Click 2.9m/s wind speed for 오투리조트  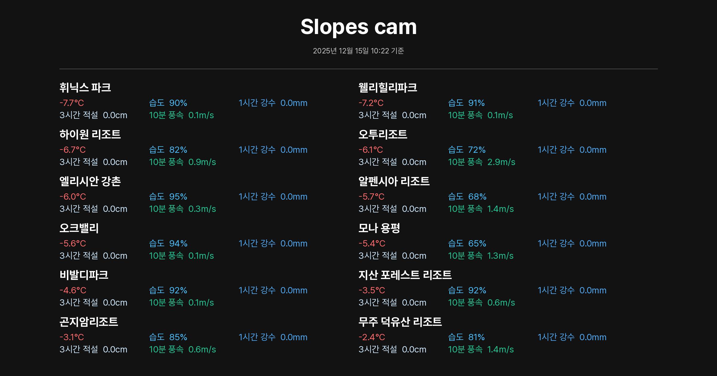[x=501, y=162]
